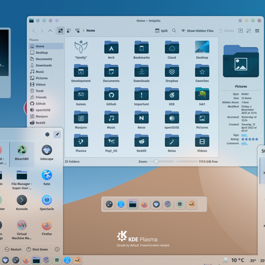The image size is (265, 265).
Task: Open Videos in Places sidebar
Action: click(x=46, y=85)
